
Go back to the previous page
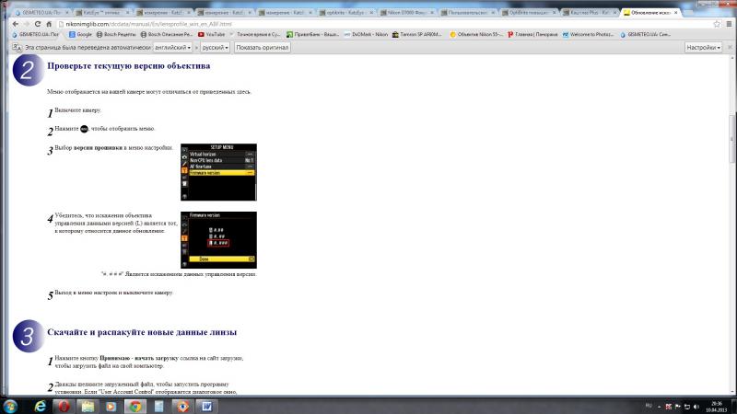16,24
